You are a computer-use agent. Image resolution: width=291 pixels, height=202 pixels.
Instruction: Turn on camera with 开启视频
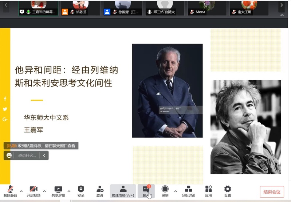(34, 191)
